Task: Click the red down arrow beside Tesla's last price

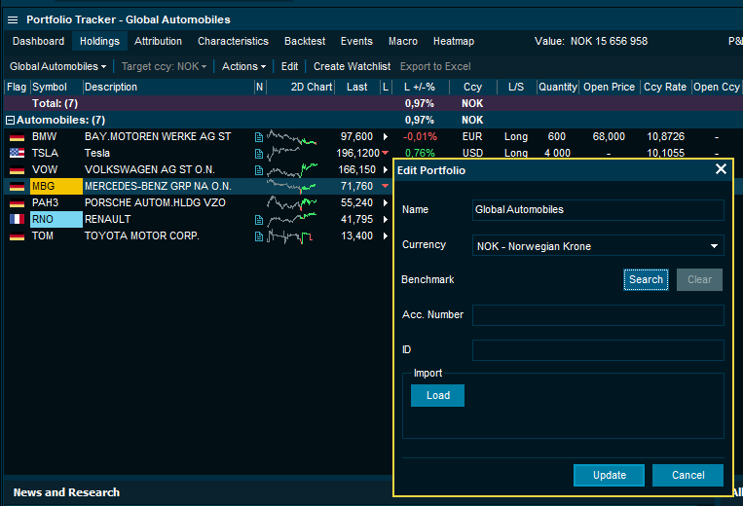Action: pos(386,154)
